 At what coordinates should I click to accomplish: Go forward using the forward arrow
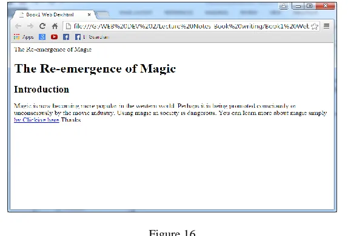click(30, 27)
